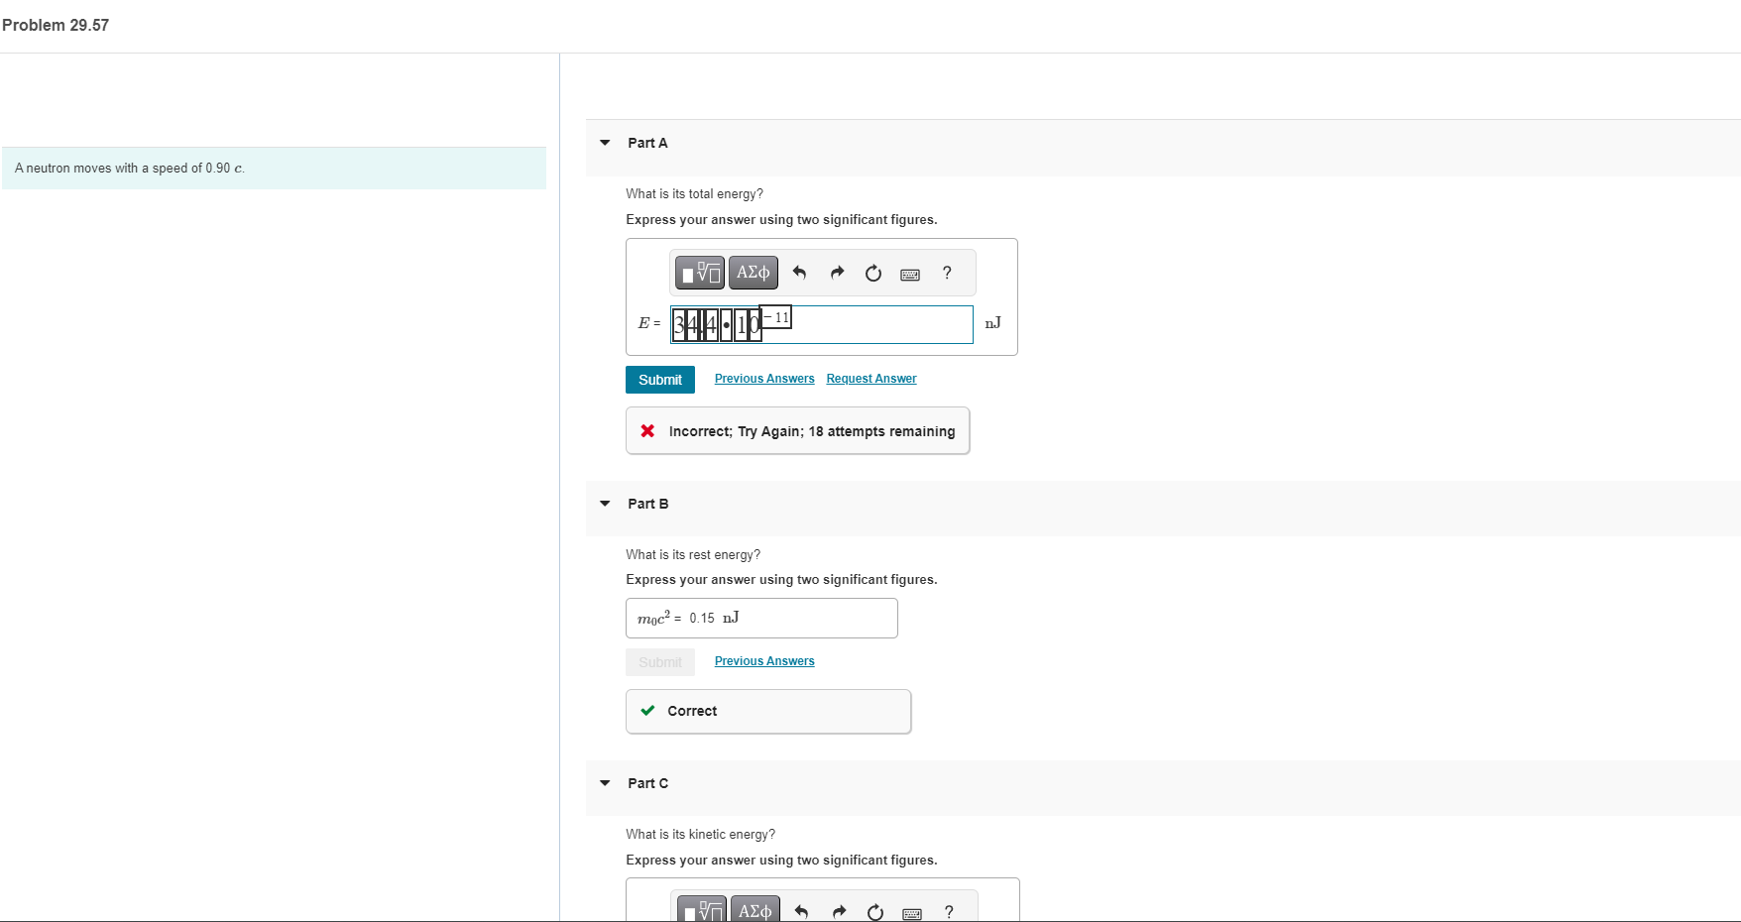Click the Part B heading text
This screenshot has width=1741, height=922.
(x=647, y=504)
